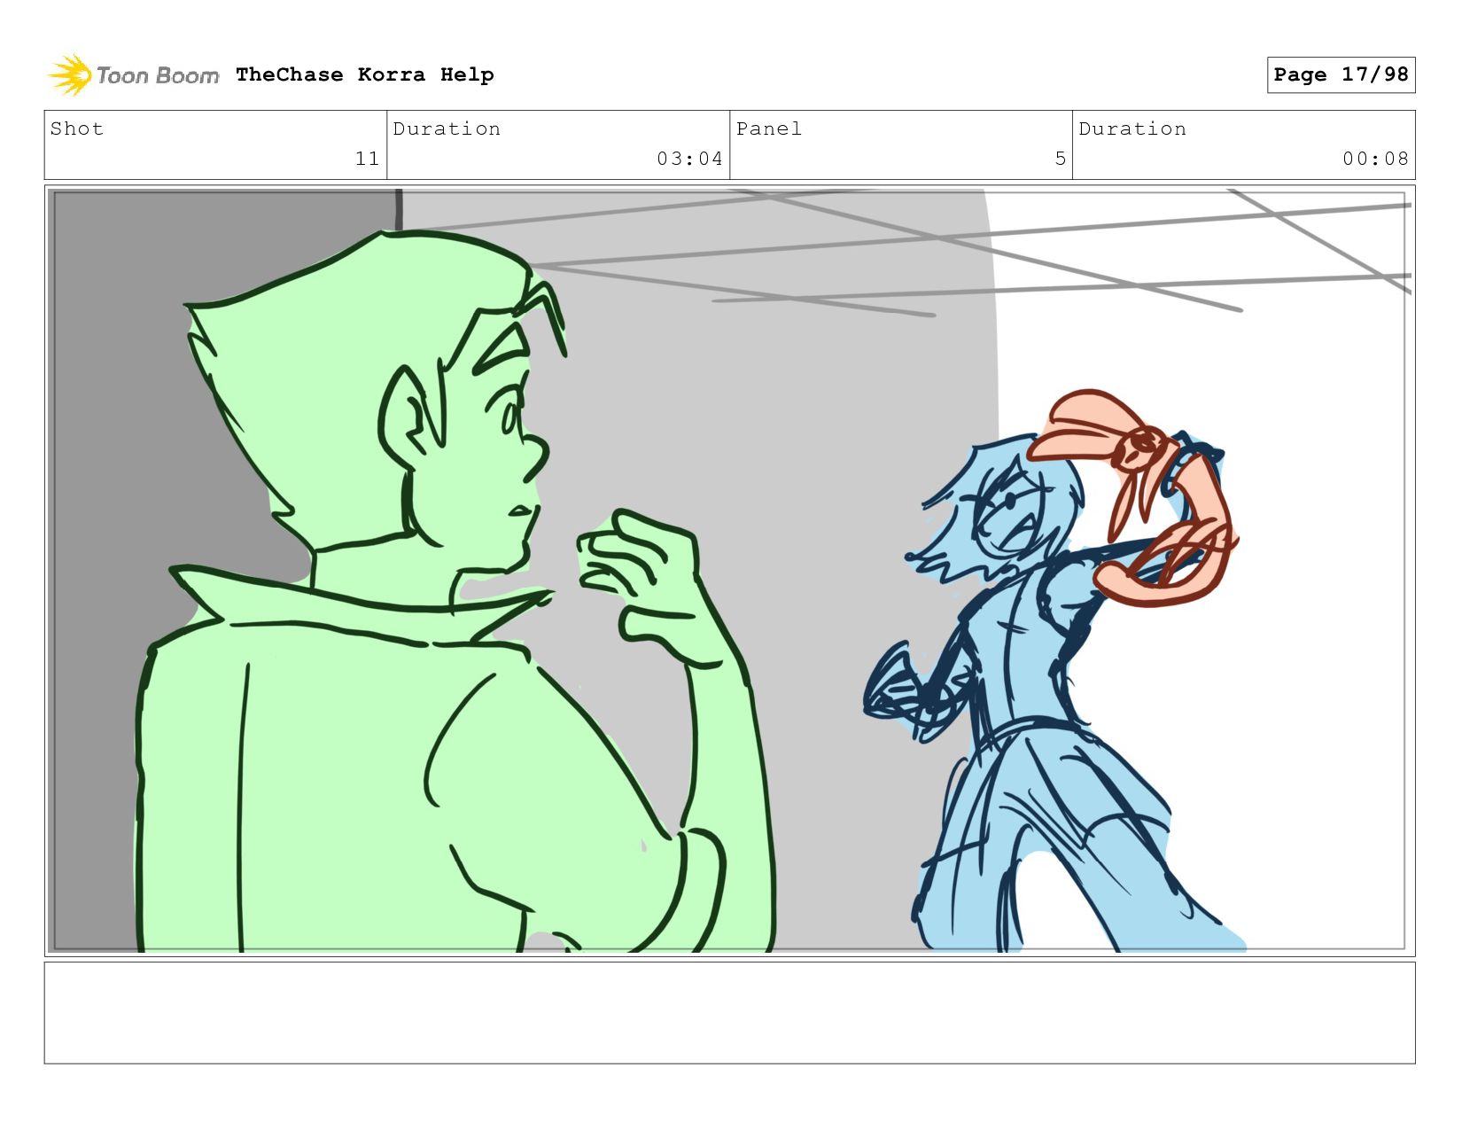Click the storyboard panel drawing

click(x=729, y=570)
